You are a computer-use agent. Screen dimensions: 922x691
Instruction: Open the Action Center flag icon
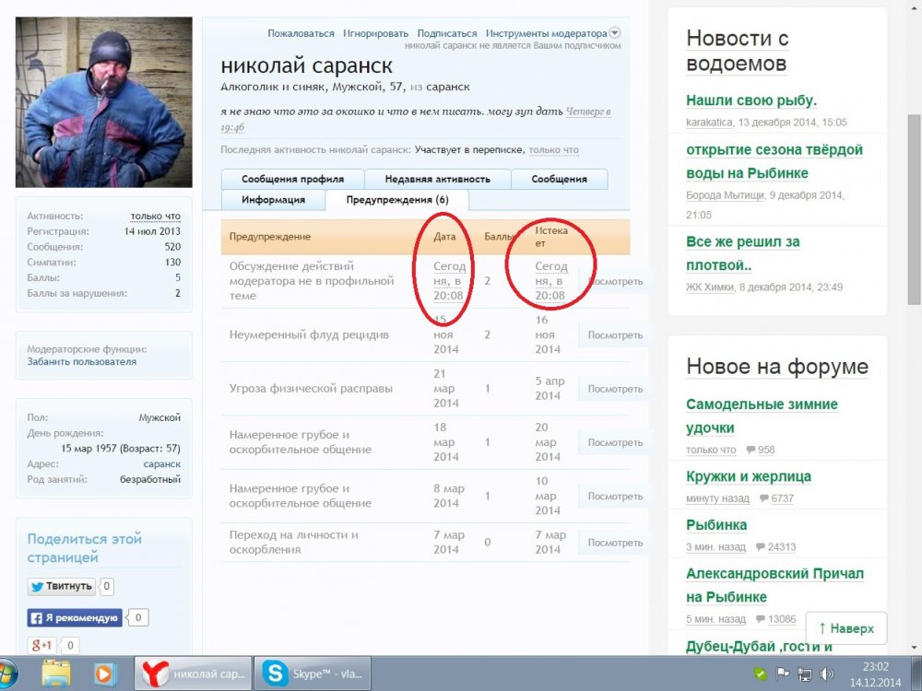[x=783, y=673]
